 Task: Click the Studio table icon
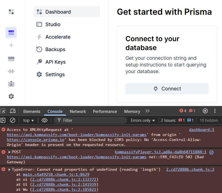(39, 24)
